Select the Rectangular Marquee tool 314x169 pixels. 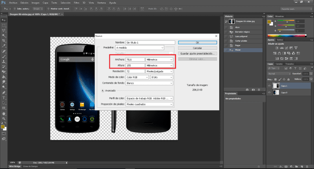tap(4, 25)
